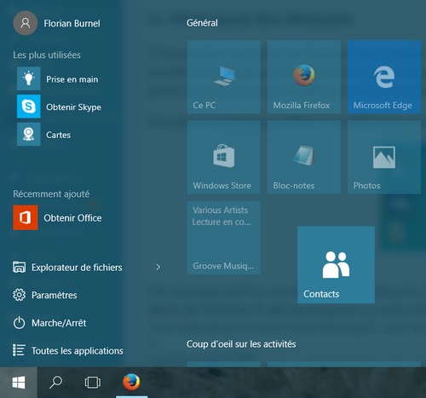Open the Marche/Arrêt power menu
This screenshot has height=398, width=426.
point(49,323)
